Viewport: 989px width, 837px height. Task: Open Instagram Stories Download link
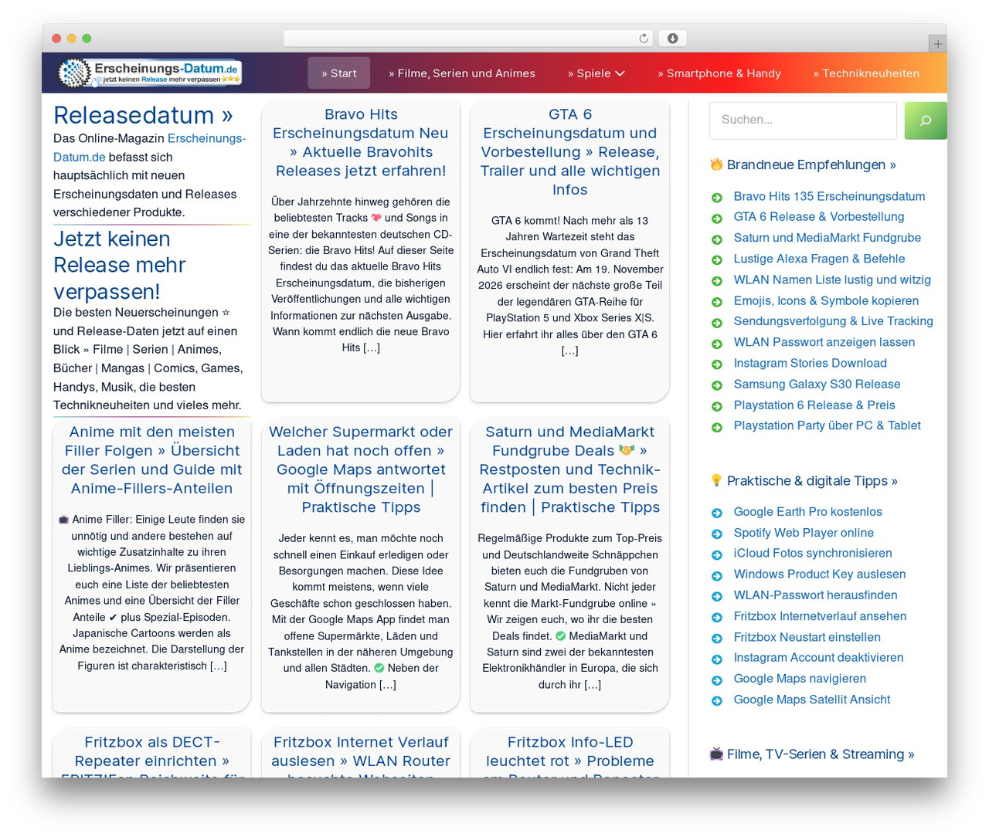point(810,363)
